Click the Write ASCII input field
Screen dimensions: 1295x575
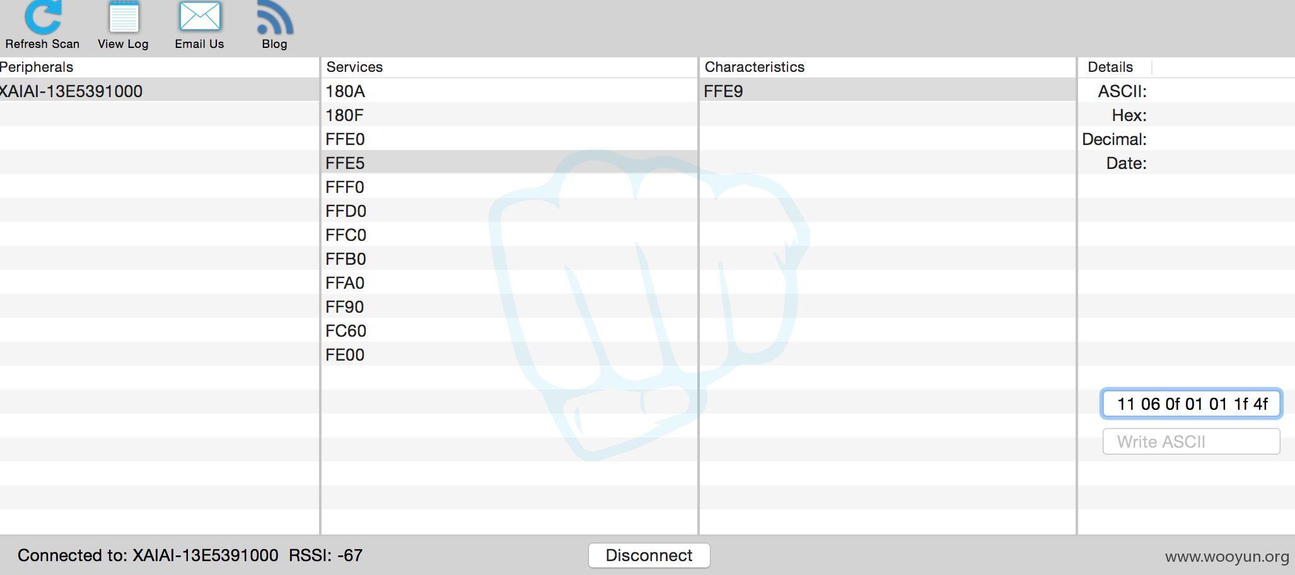[1192, 441]
